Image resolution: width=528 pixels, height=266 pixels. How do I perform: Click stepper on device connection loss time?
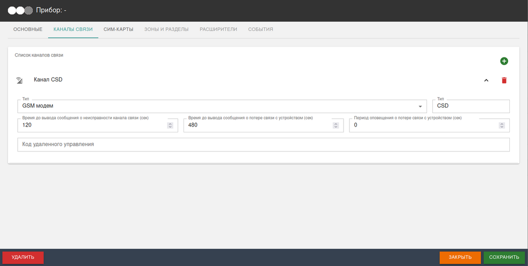[336, 125]
